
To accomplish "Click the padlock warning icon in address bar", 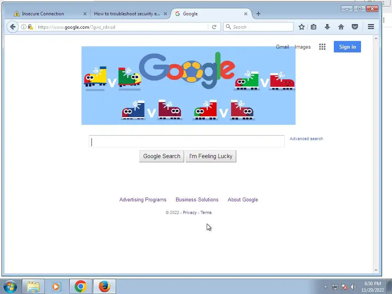I will (31, 27).
